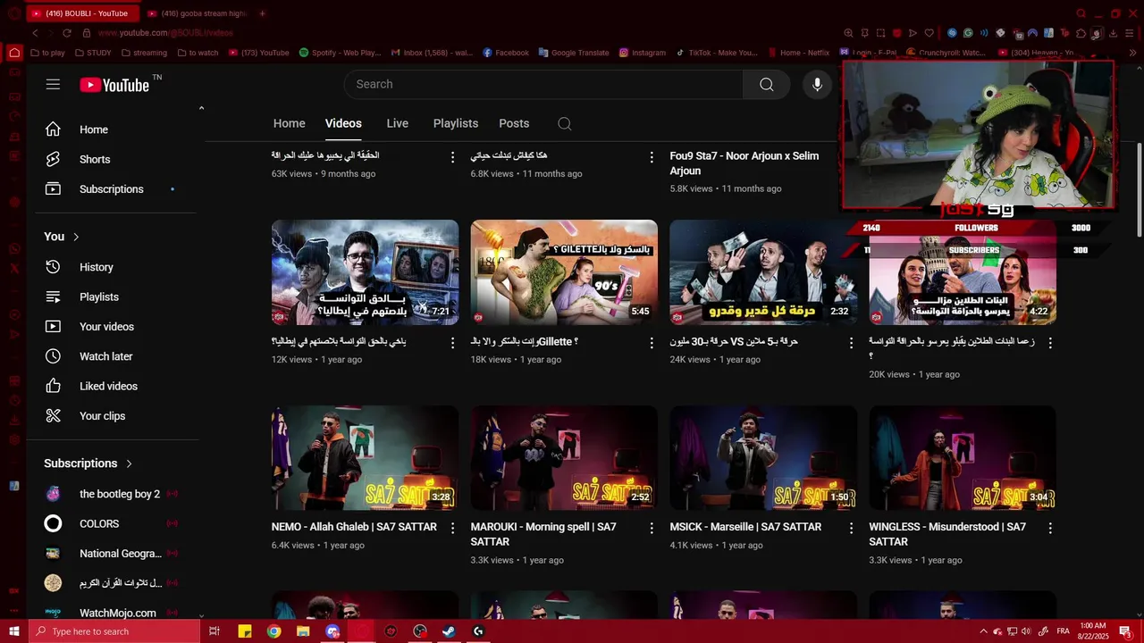
Task: Open options menu for WINGLESS - Misunderstood video
Action: [x=1050, y=528]
